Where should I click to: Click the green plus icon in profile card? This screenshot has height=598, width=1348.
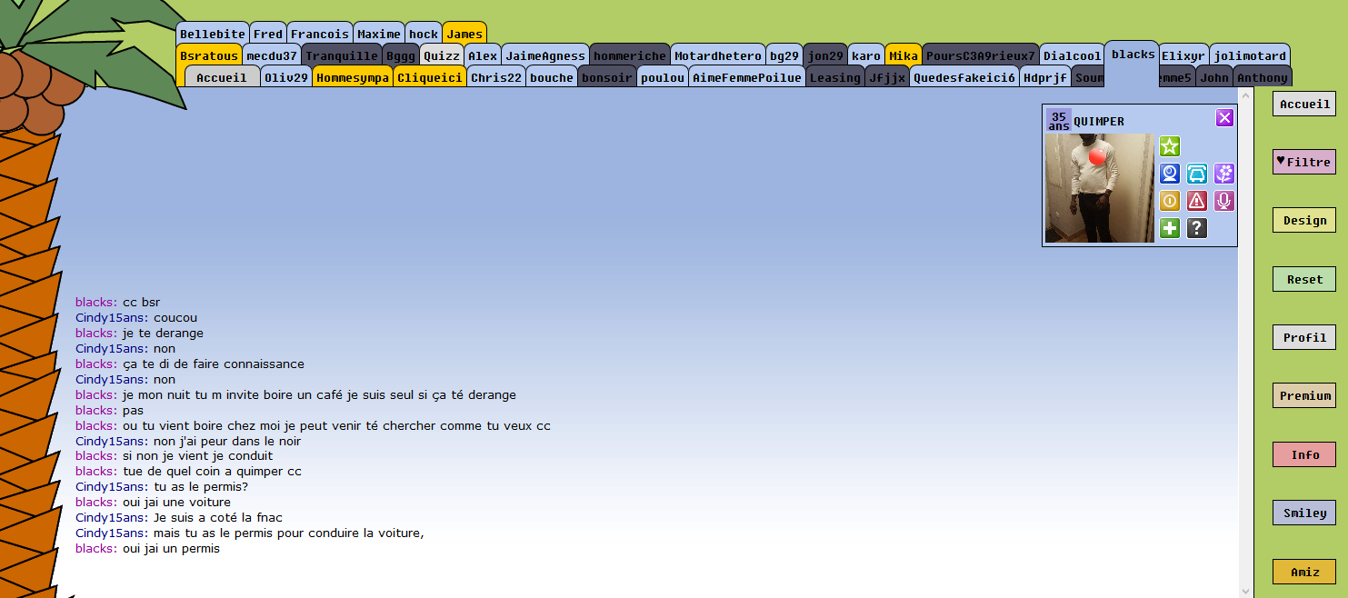coord(1170,228)
